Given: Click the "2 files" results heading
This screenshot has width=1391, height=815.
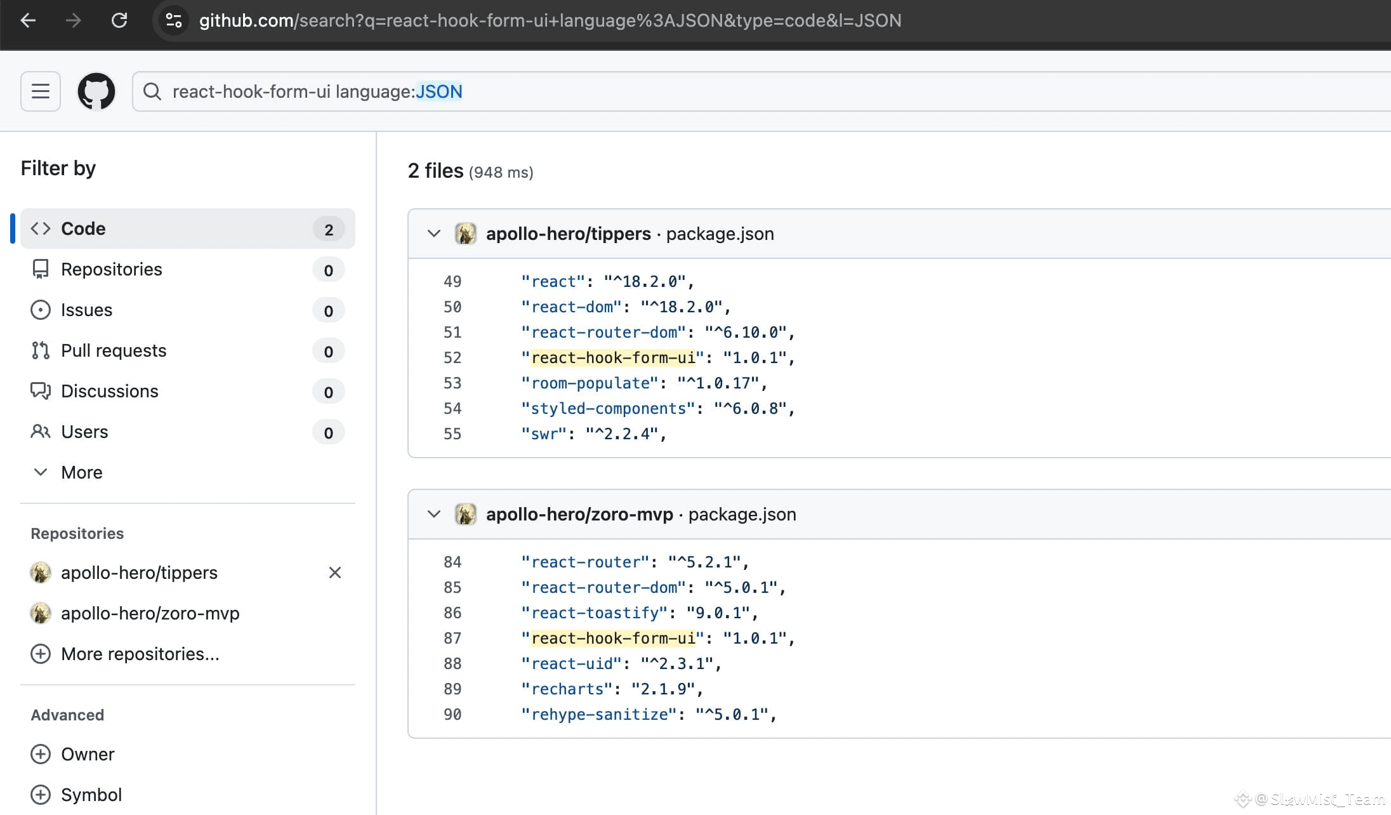Looking at the screenshot, I should pyautogui.click(x=435, y=171).
